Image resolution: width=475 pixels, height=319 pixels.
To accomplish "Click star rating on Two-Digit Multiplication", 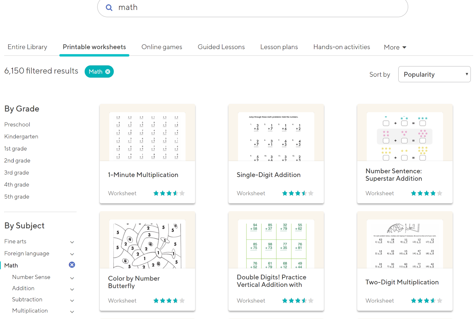I will coord(426,301).
